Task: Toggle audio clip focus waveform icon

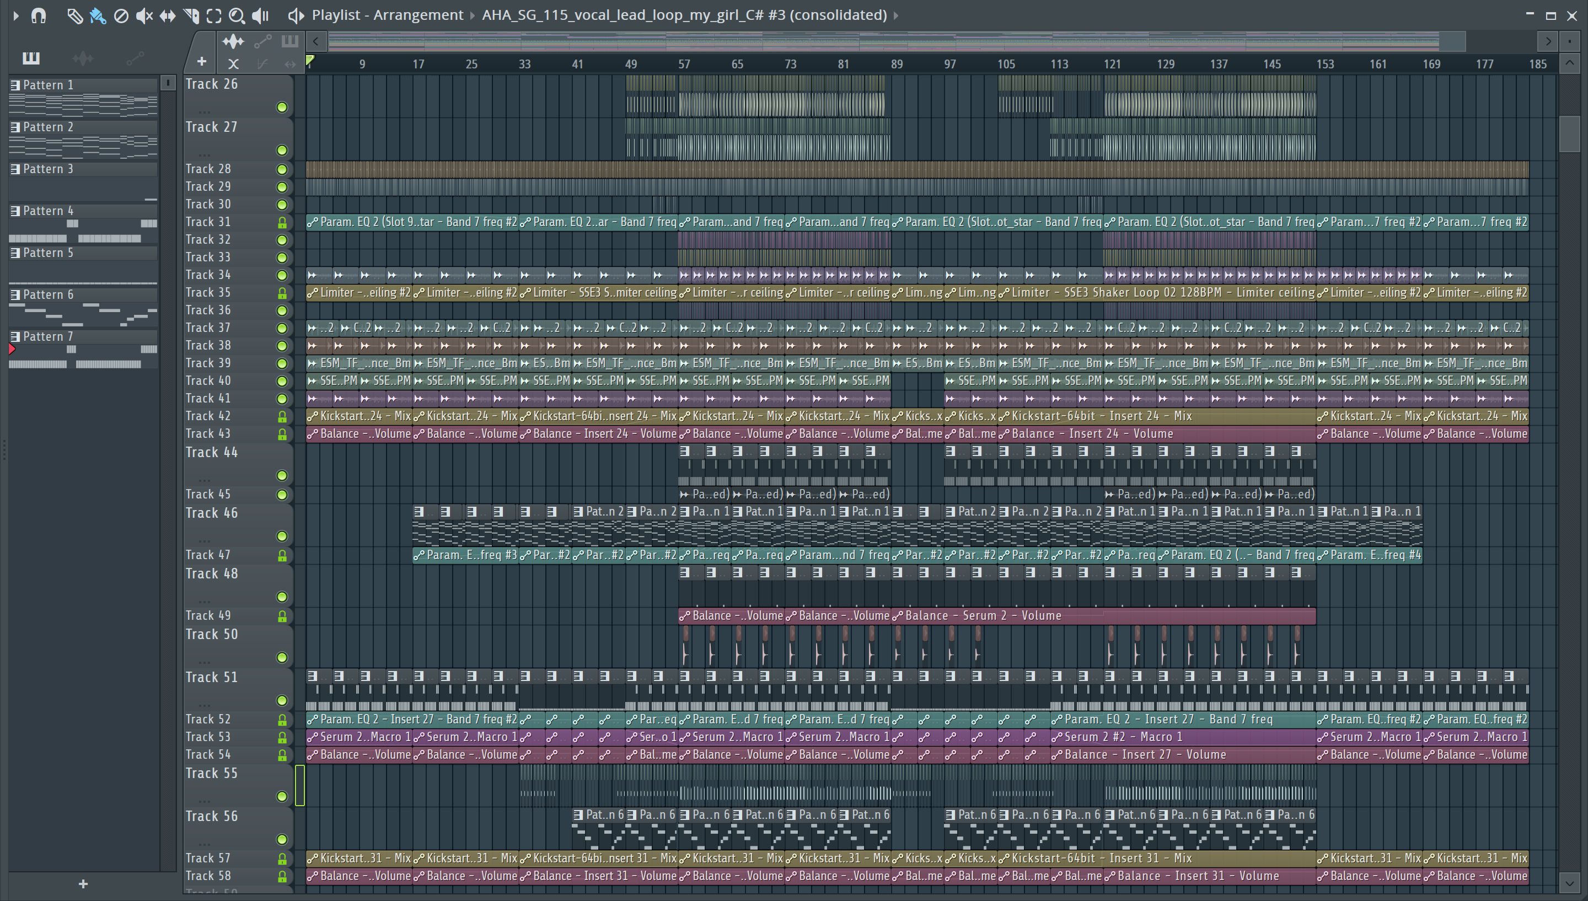Action: tap(233, 41)
